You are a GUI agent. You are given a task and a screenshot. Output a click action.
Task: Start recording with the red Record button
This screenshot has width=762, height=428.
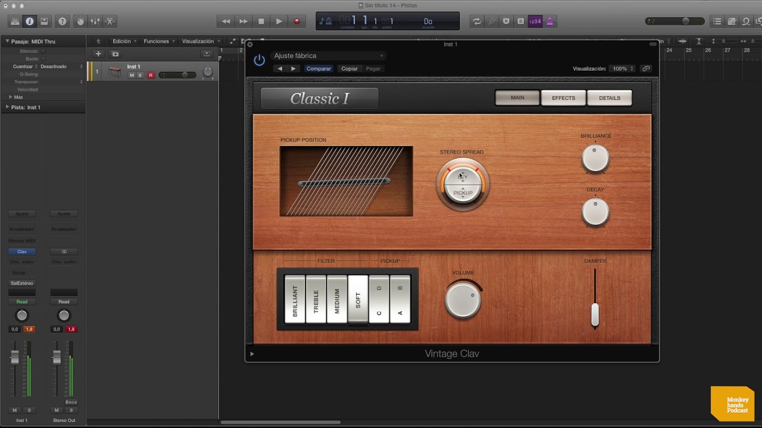point(296,21)
